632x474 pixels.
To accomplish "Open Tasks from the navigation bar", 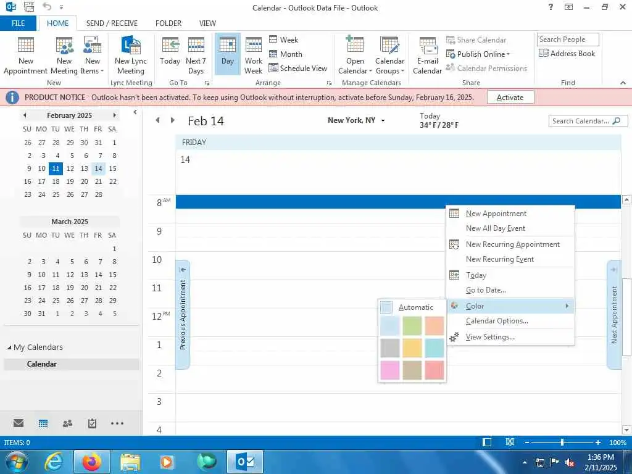I will (93, 423).
